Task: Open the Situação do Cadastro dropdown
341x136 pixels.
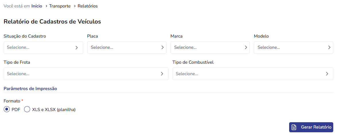Action: tap(43, 48)
